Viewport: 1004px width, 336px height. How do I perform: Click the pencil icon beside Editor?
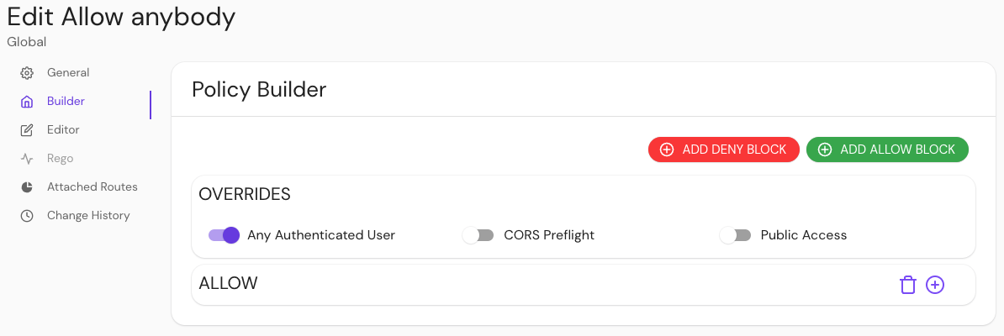[x=27, y=130]
